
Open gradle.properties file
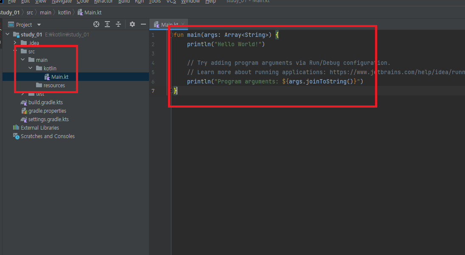coord(47,111)
